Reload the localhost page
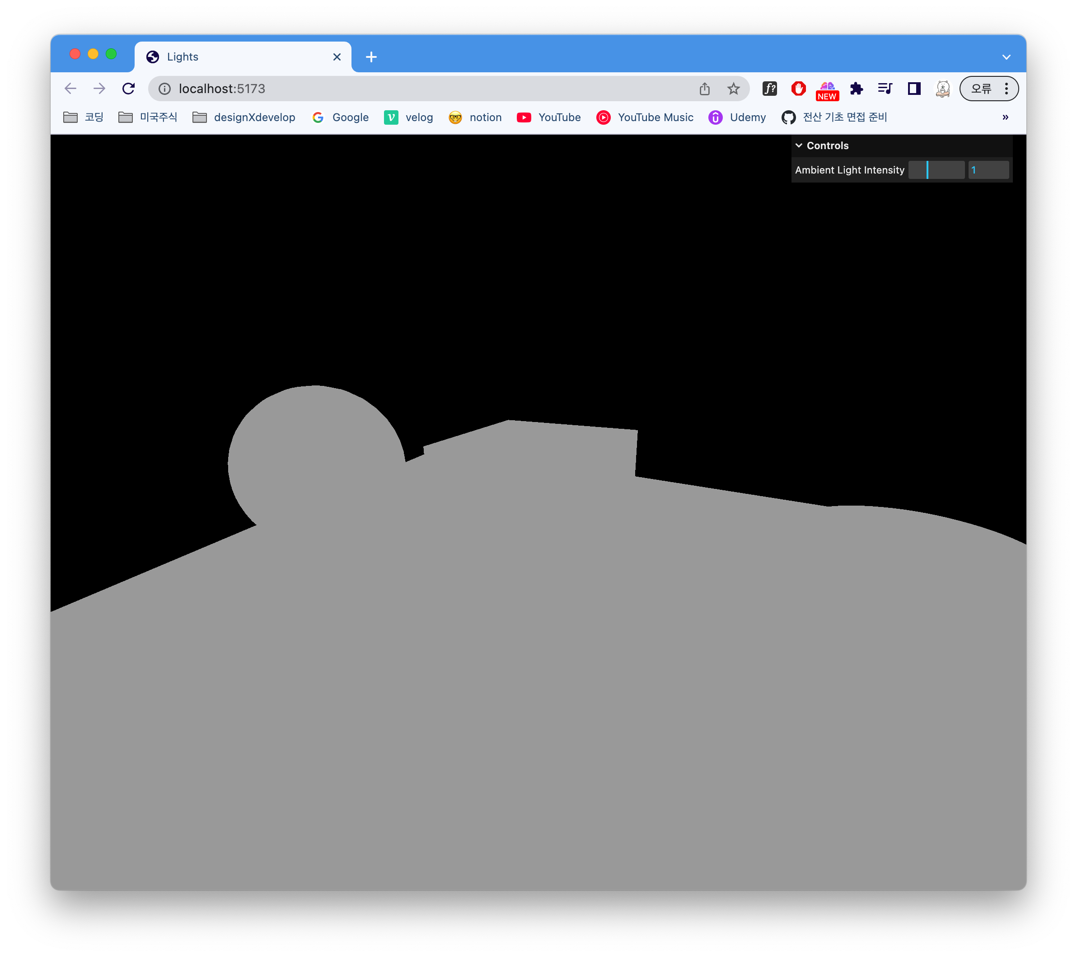This screenshot has height=957, width=1077. coord(129,89)
